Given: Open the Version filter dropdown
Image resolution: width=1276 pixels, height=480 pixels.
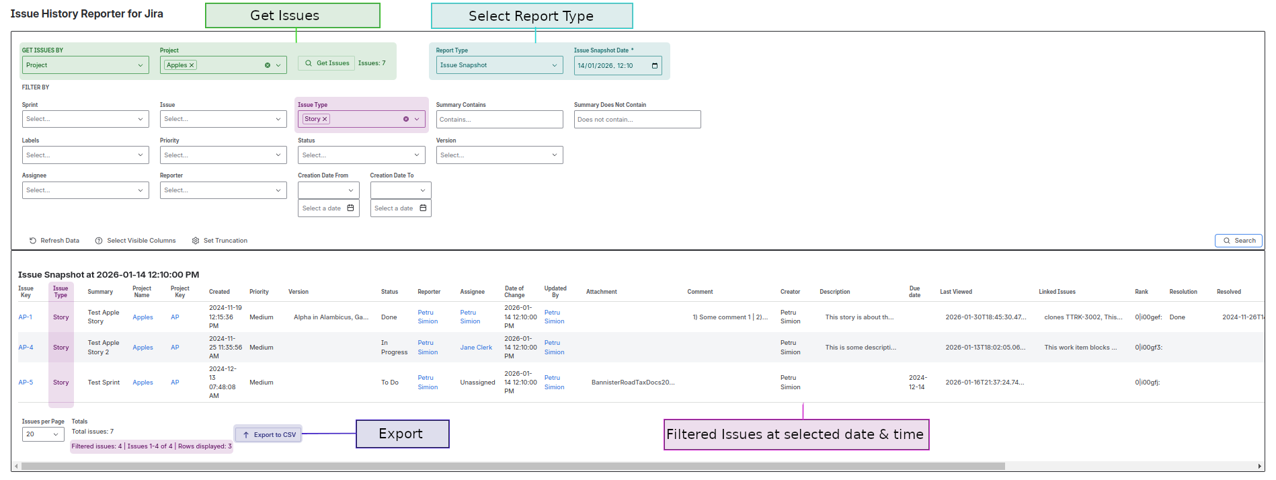Looking at the screenshot, I should tap(500, 155).
